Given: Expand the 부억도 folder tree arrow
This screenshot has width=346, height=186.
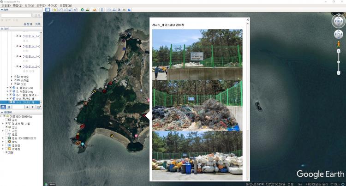Looking at the screenshot, I should (x=12, y=77).
